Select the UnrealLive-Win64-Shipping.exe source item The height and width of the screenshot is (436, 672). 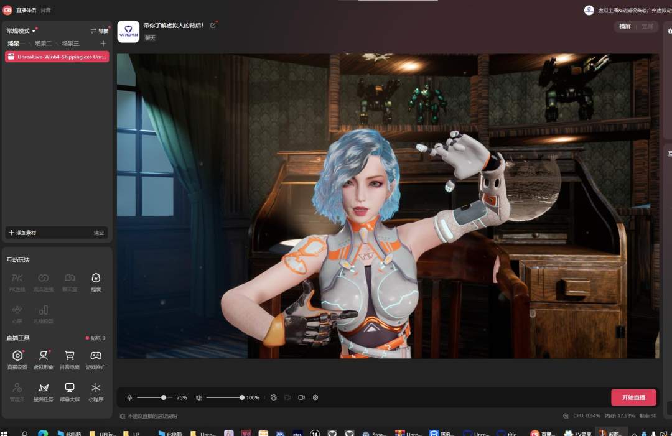pos(57,57)
